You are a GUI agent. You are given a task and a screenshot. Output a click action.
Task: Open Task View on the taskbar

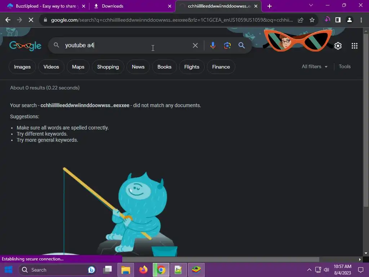pos(108,270)
